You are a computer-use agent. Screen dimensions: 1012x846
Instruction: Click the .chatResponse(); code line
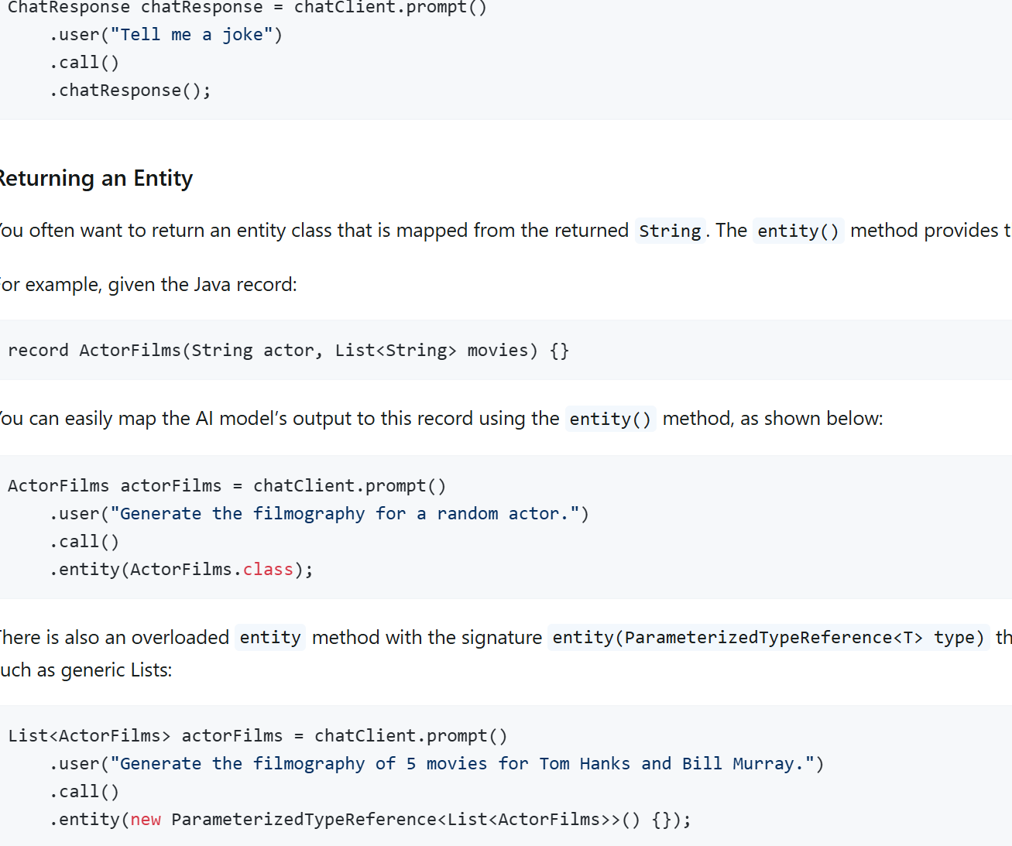pos(130,91)
